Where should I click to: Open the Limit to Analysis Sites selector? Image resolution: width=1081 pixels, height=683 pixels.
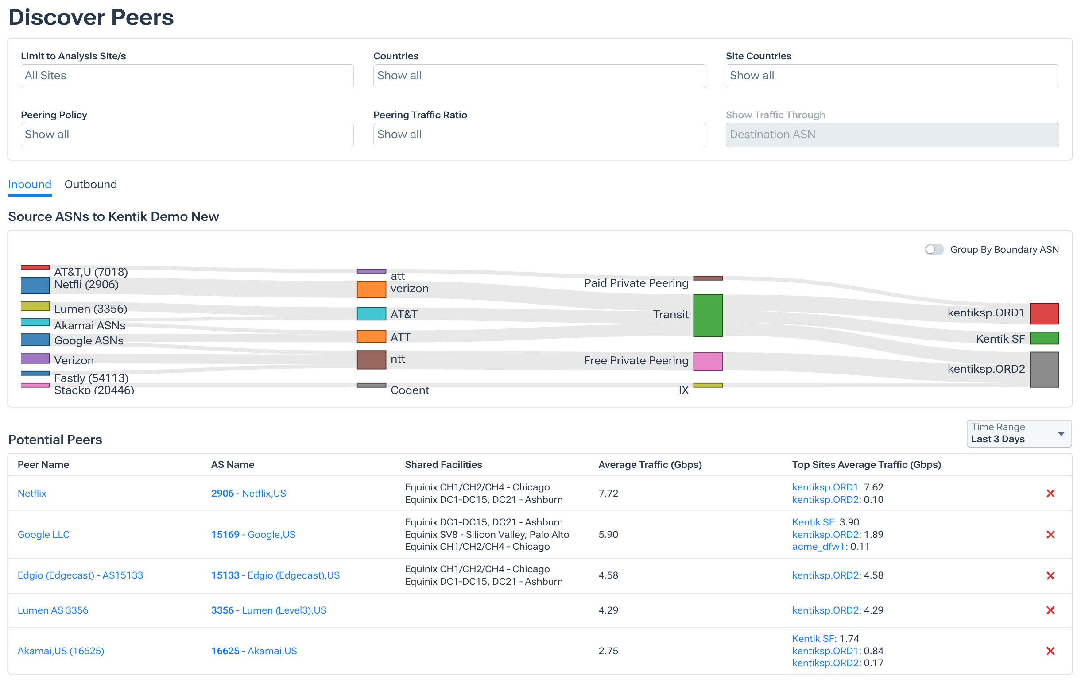[187, 76]
